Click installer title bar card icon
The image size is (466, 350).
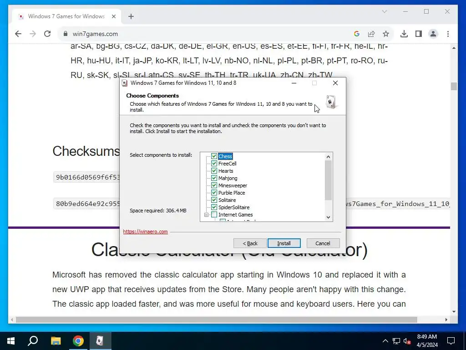click(x=125, y=83)
